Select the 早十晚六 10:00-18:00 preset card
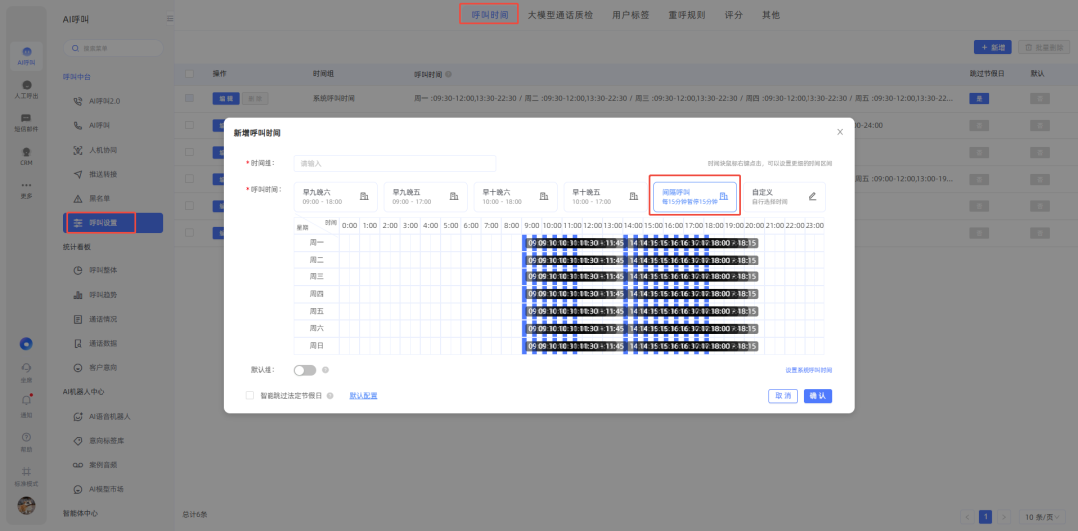This screenshot has width=1078, height=531. pos(516,196)
